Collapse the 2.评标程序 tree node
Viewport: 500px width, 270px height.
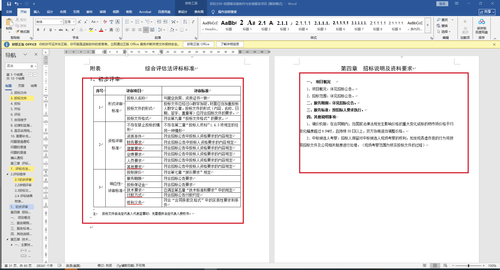(x=7, y=174)
